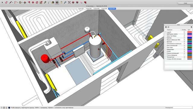Open the shape tool dropdown arrow
Image resolution: width=193 pixels, height=109 pixels.
click(x=22, y=2)
